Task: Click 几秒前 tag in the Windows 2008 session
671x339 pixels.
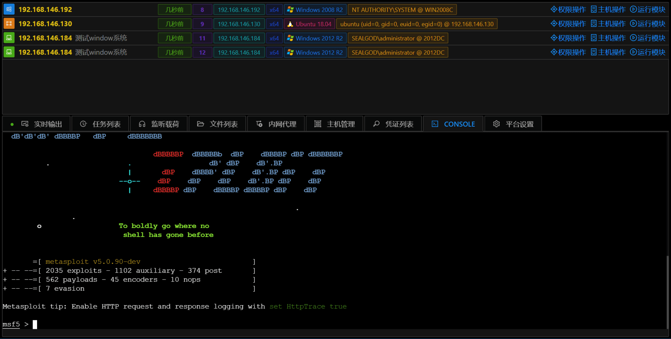Action: [174, 10]
